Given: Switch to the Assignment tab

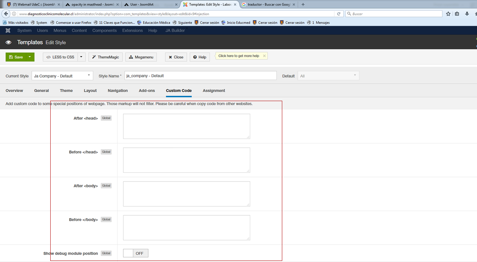Looking at the screenshot, I should 214,91.
